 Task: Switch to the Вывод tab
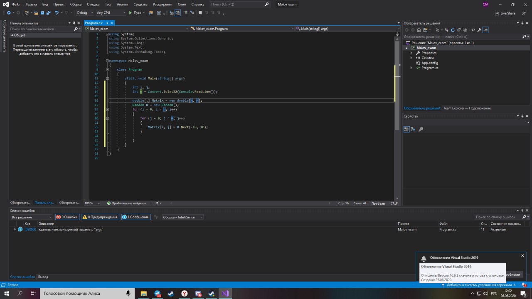coord(43,277)
